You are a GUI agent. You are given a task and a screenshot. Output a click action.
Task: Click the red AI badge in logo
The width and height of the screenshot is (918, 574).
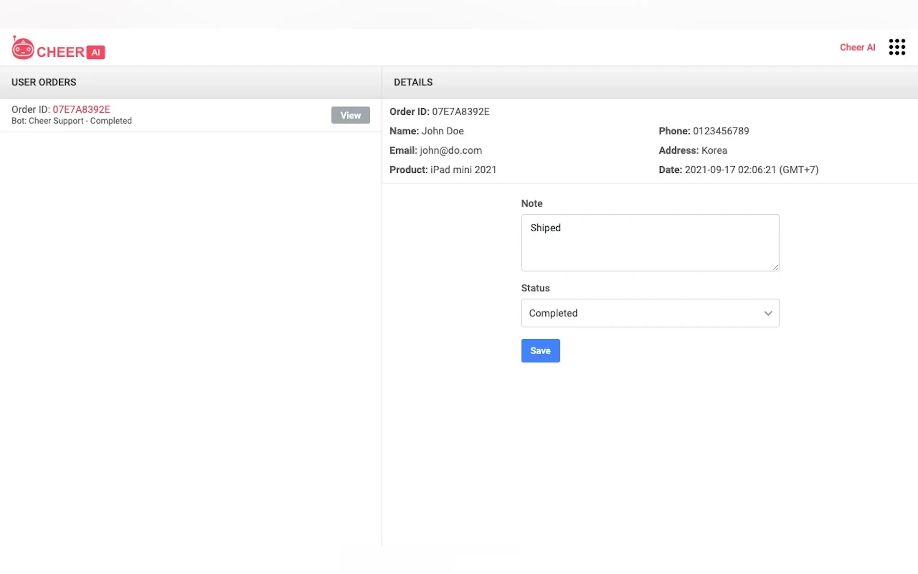pyautogui.click(x=96, y=52)
